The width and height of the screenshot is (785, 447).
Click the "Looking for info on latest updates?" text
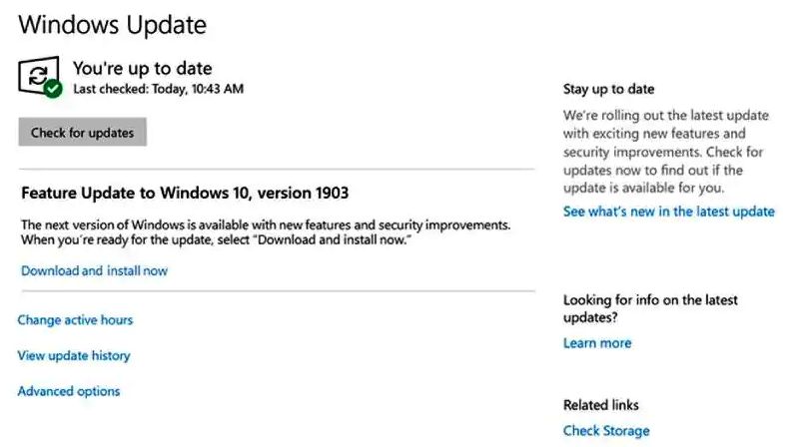(648, 308)
